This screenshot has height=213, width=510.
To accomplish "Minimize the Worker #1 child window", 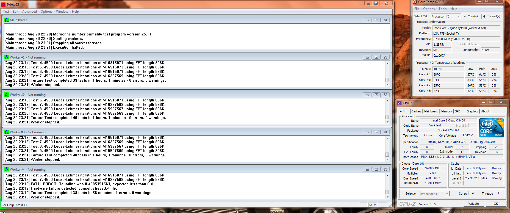I will point(367,57).
